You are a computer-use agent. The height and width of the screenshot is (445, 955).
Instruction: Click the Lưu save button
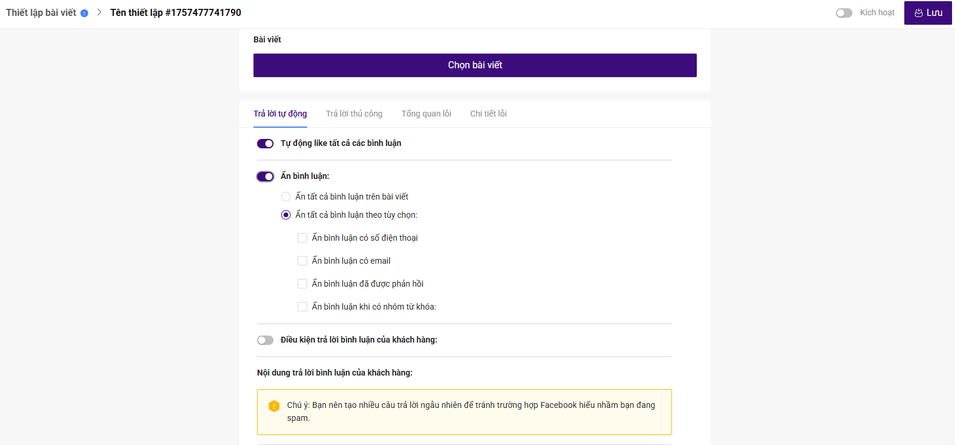(x=928, y=13)
